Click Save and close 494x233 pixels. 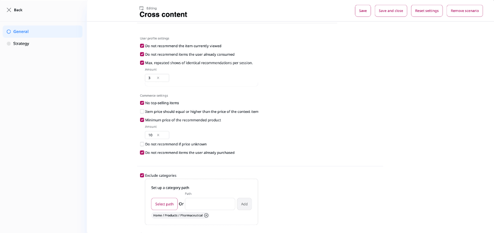[391, 10]
